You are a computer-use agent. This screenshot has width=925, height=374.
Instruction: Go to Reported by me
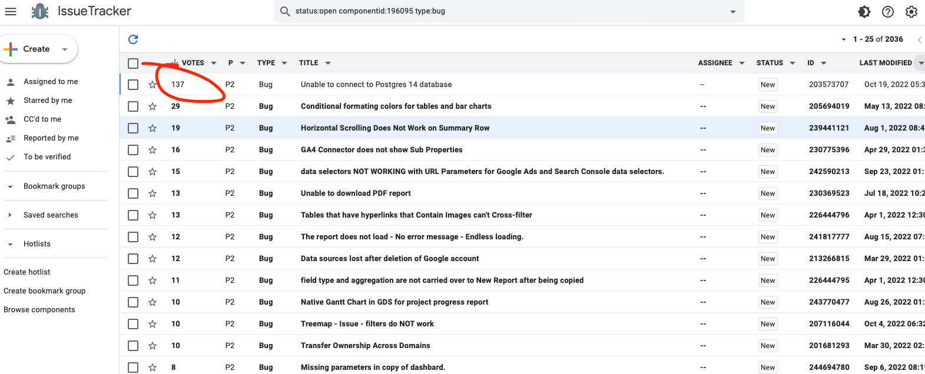[x=51, y=138]
